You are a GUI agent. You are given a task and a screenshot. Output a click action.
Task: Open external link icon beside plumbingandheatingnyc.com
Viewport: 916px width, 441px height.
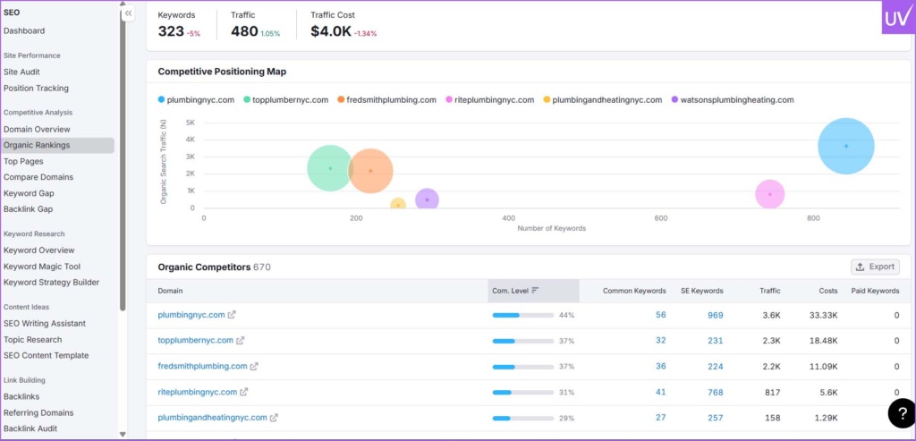(274, 418)
